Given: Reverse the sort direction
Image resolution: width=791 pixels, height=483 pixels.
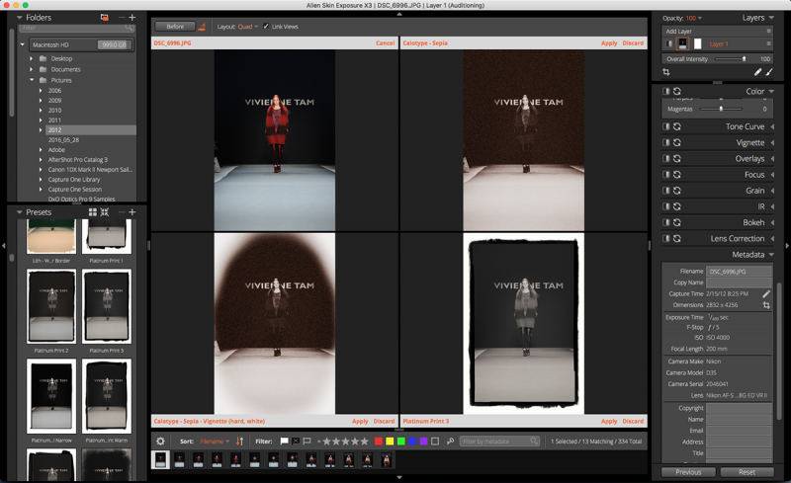Looking at the screenshot, I should pyautogui.click(x=239, y=442).
